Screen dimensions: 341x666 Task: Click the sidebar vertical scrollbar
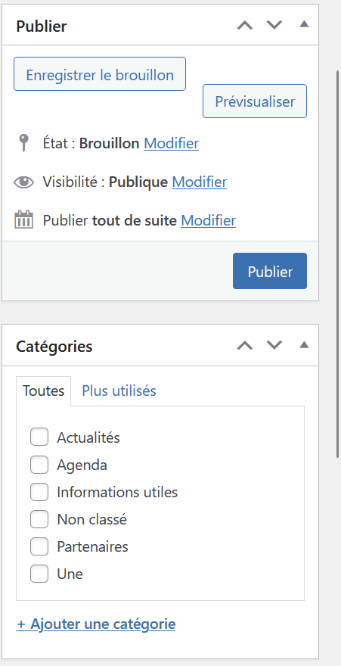338,263
